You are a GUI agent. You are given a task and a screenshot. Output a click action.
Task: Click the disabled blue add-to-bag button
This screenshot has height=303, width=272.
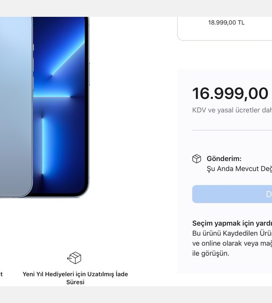232,194
